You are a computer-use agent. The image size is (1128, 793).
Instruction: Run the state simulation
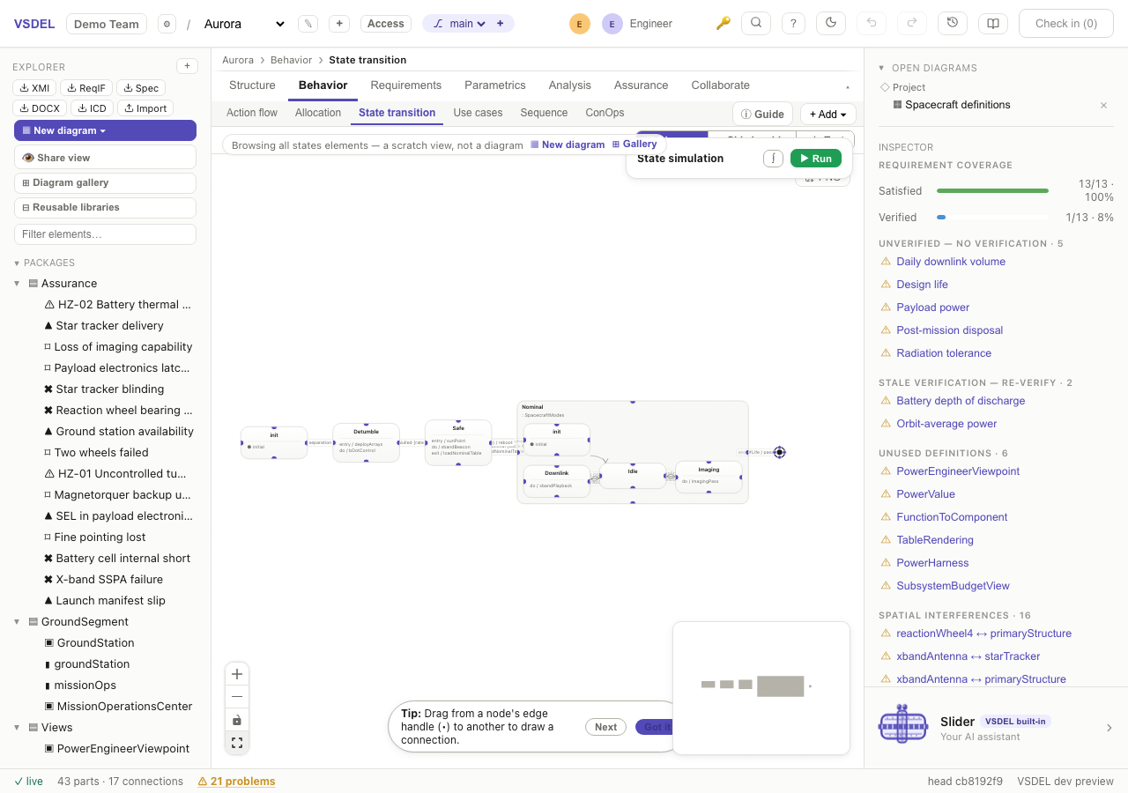pyautogui.click(x=816, y=159)
